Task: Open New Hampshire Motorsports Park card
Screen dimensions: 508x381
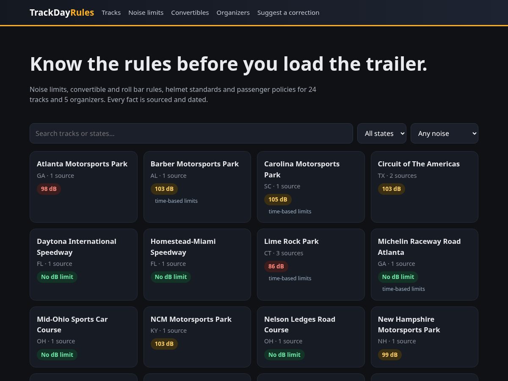Action: pyautogui.click(x=425, y=337)
